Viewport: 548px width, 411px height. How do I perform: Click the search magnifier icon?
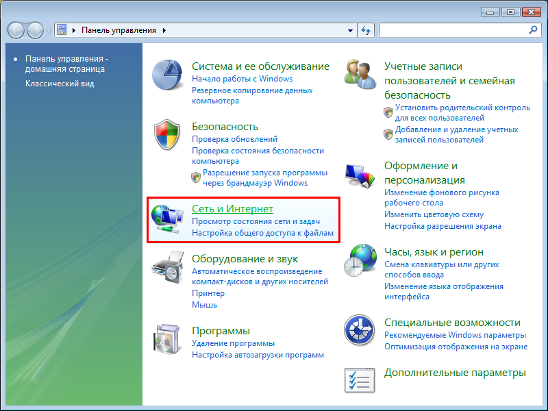tap(533, 30)
